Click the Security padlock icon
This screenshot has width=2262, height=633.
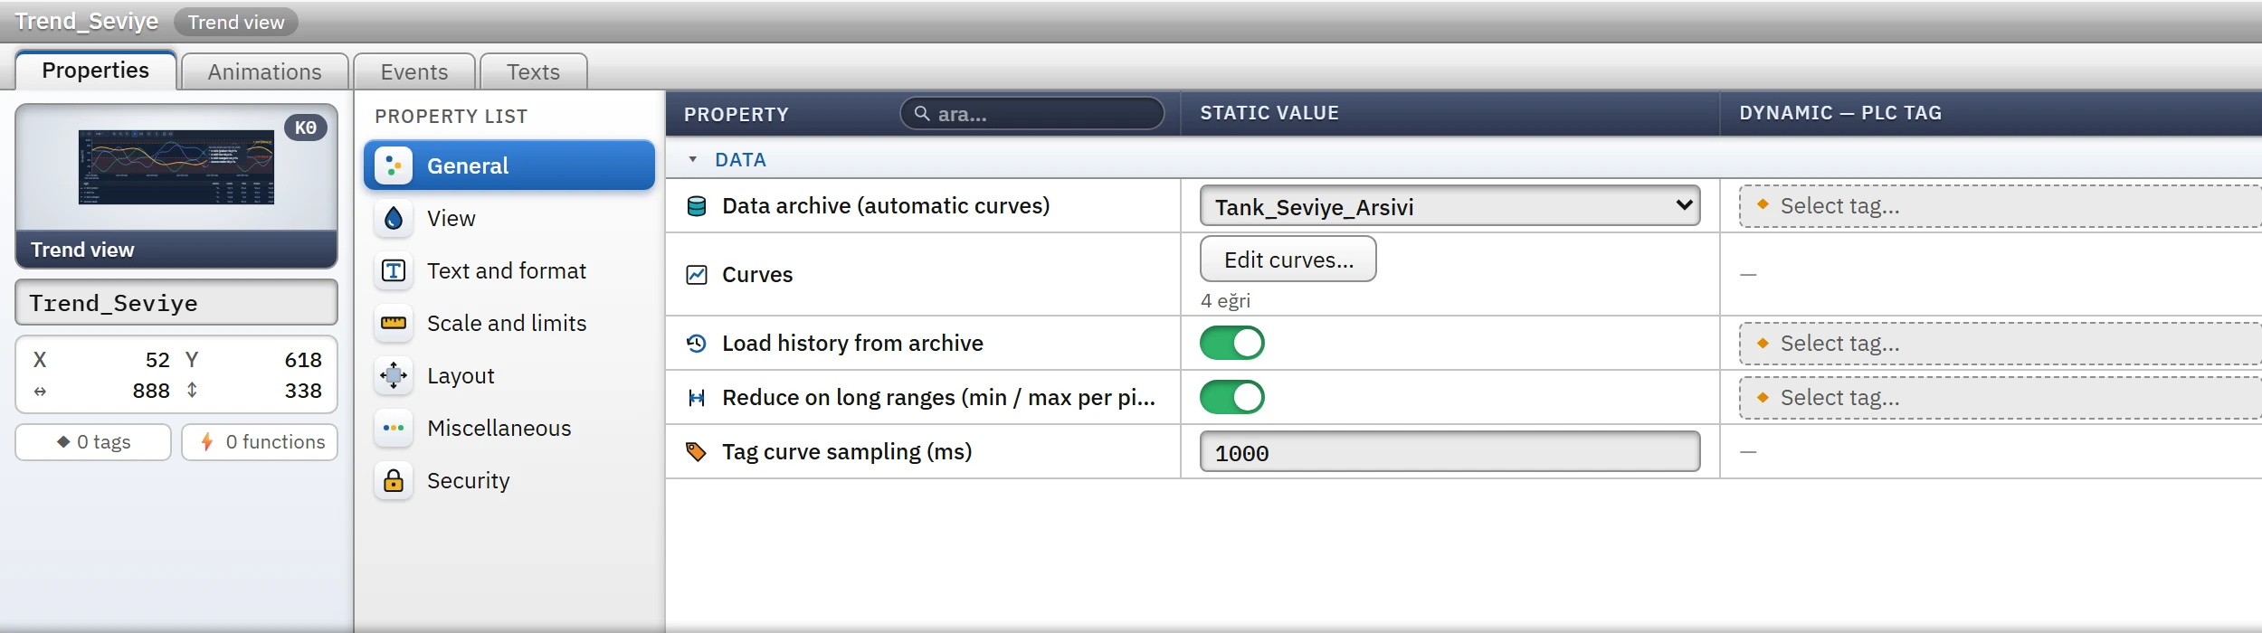[394, 480]
